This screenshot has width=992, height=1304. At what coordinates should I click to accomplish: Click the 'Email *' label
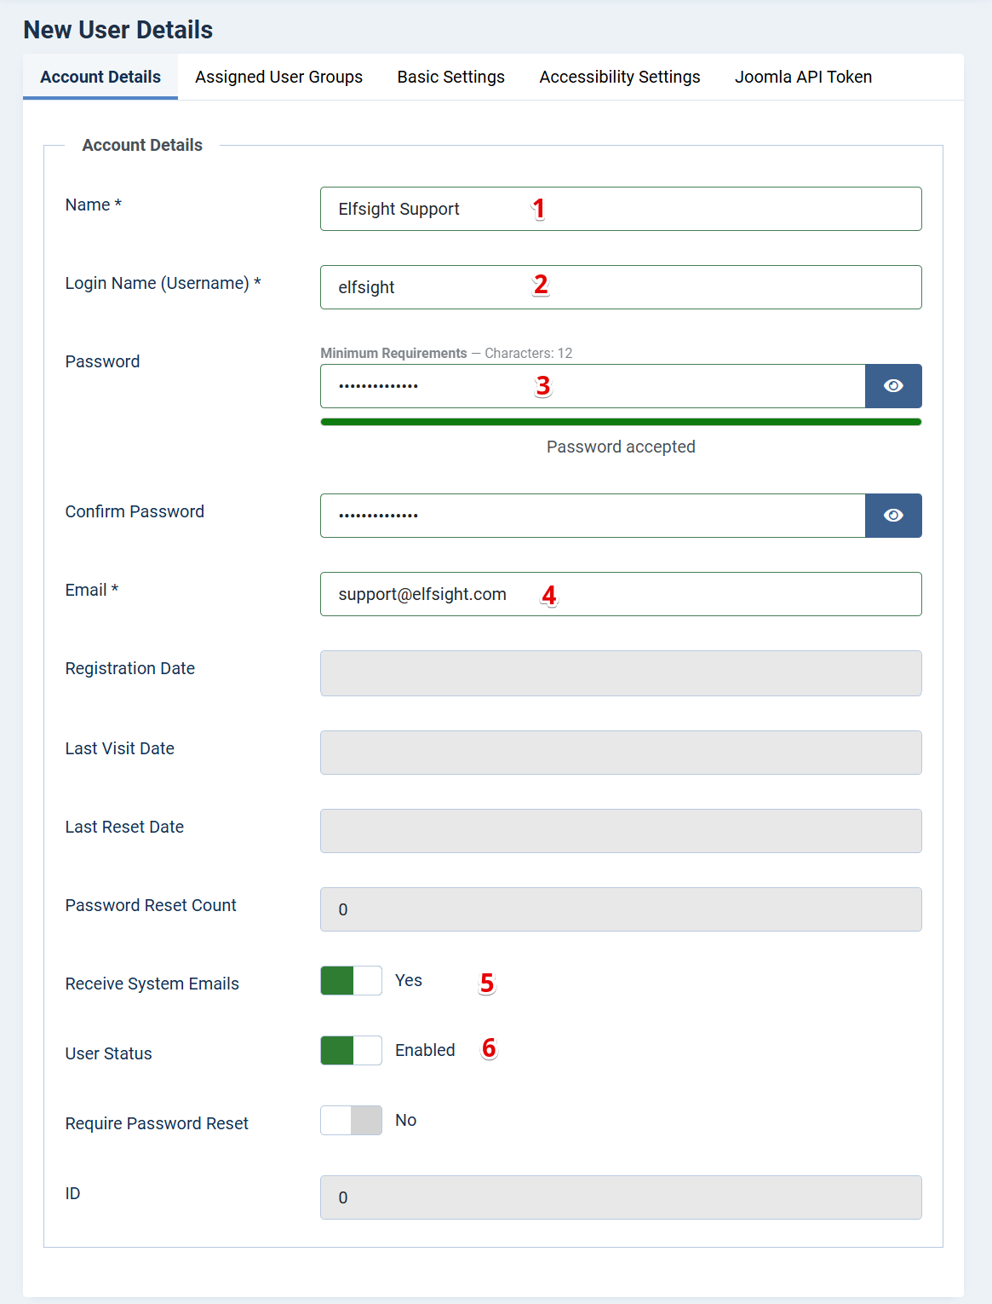coord(92,590)
